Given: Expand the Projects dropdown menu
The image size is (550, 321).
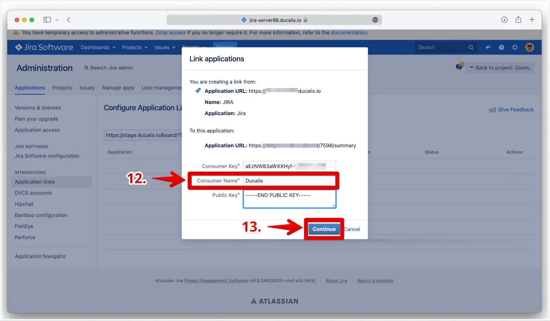Looking at the screenshot, I should [x=135, y=47].
